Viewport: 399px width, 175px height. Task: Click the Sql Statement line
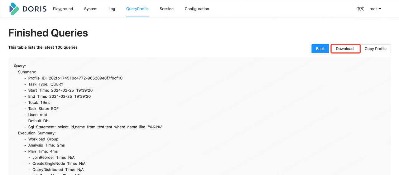pyautogui.click(x=95, y=127)
